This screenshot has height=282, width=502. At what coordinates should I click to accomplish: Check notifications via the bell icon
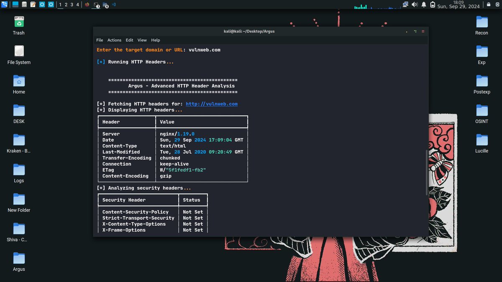[x=424, y=5]
